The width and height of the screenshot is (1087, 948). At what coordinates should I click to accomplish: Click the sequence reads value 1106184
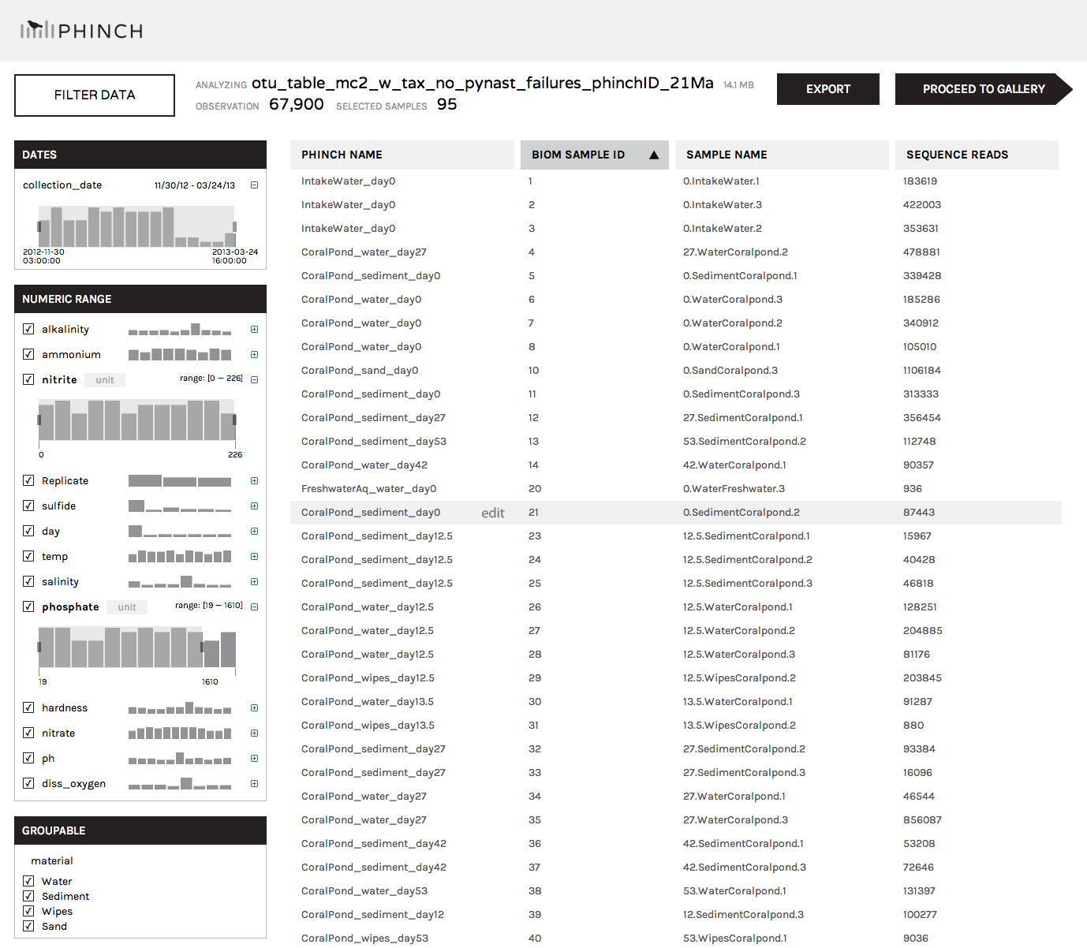click(922, 371)
